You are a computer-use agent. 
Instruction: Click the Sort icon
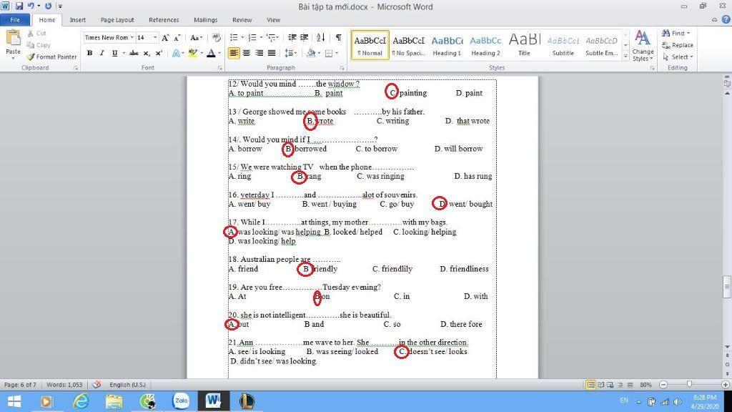click(x=321, y=38)
